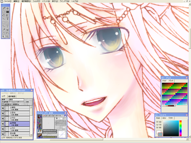Choose the rectangle selection tool
The image size is (191, 143).
[4, 12]
